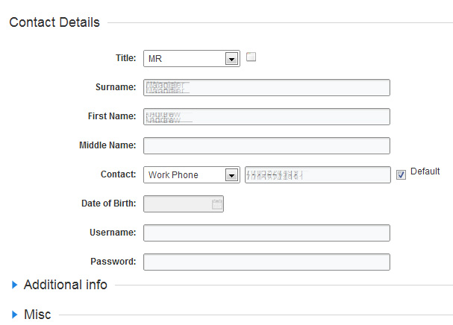Click the Work Phone dropdown arrow button

(231, 175)
